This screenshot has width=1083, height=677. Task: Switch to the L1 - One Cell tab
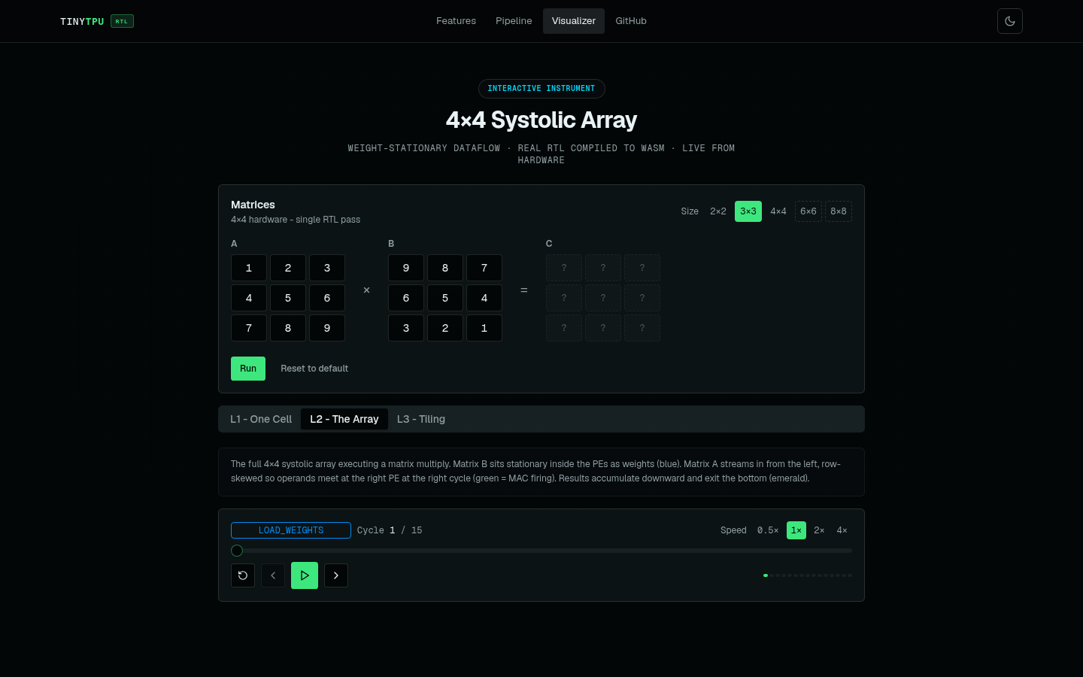pos(261,419)
